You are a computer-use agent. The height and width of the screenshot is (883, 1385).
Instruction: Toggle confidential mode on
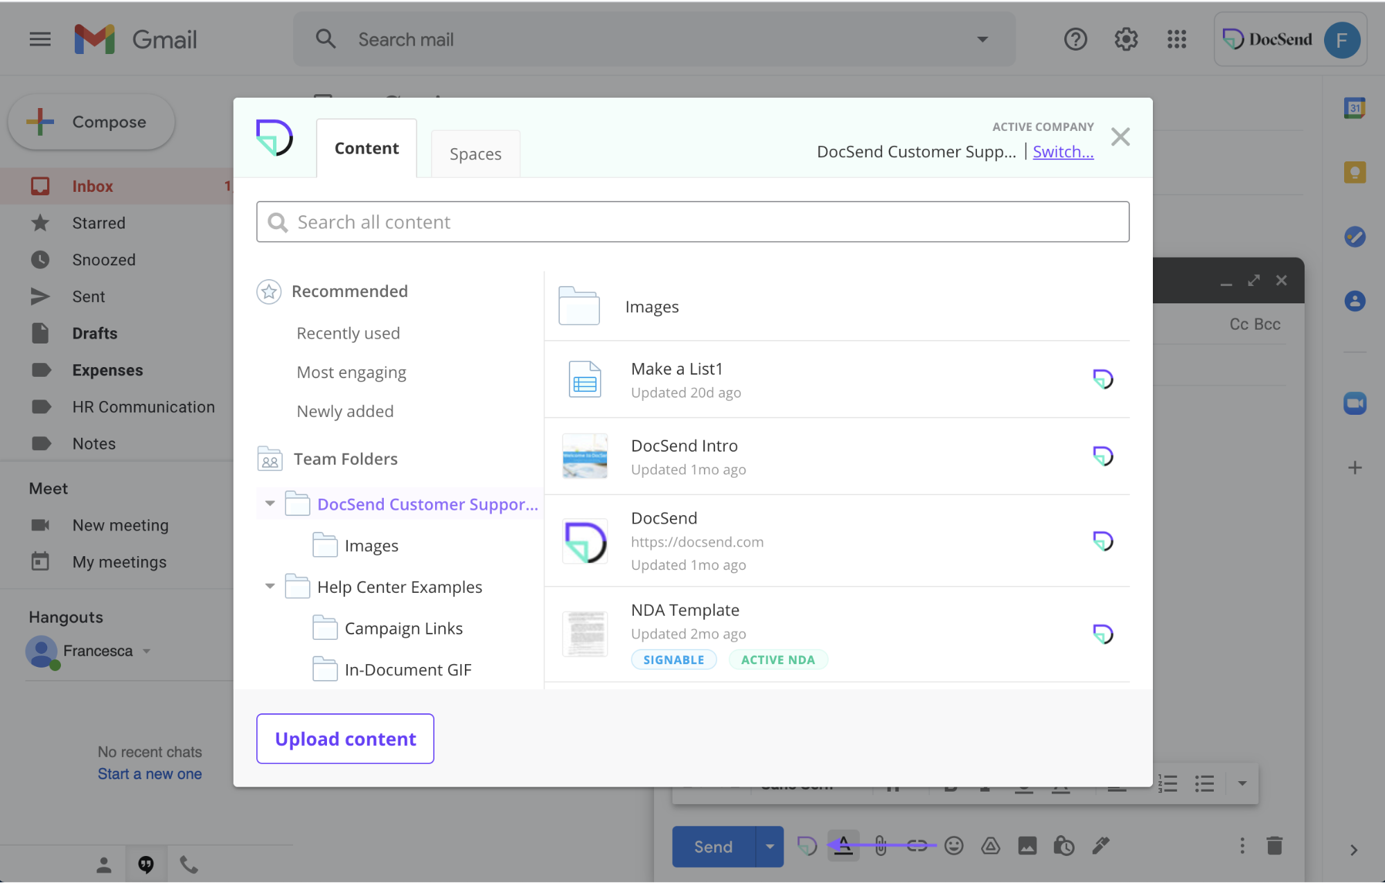coord(1064,846)
